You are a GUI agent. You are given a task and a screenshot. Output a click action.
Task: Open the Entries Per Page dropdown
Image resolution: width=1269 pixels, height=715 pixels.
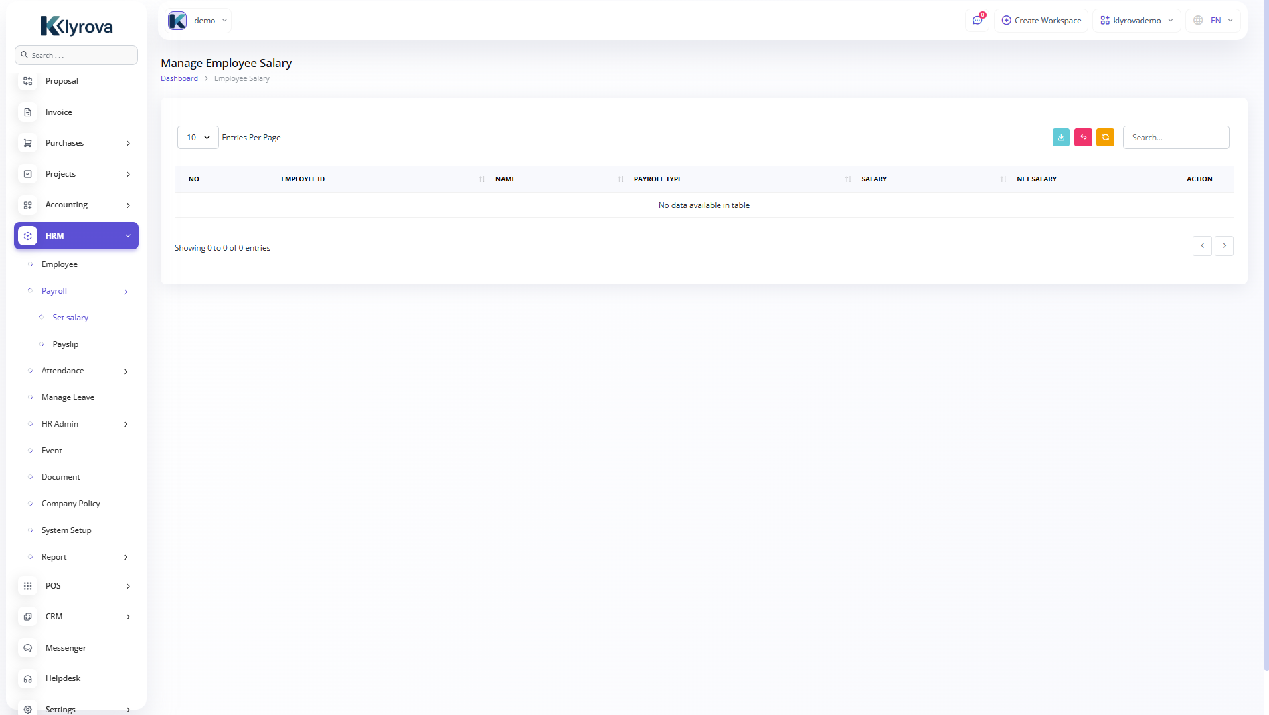pos(198,138)
